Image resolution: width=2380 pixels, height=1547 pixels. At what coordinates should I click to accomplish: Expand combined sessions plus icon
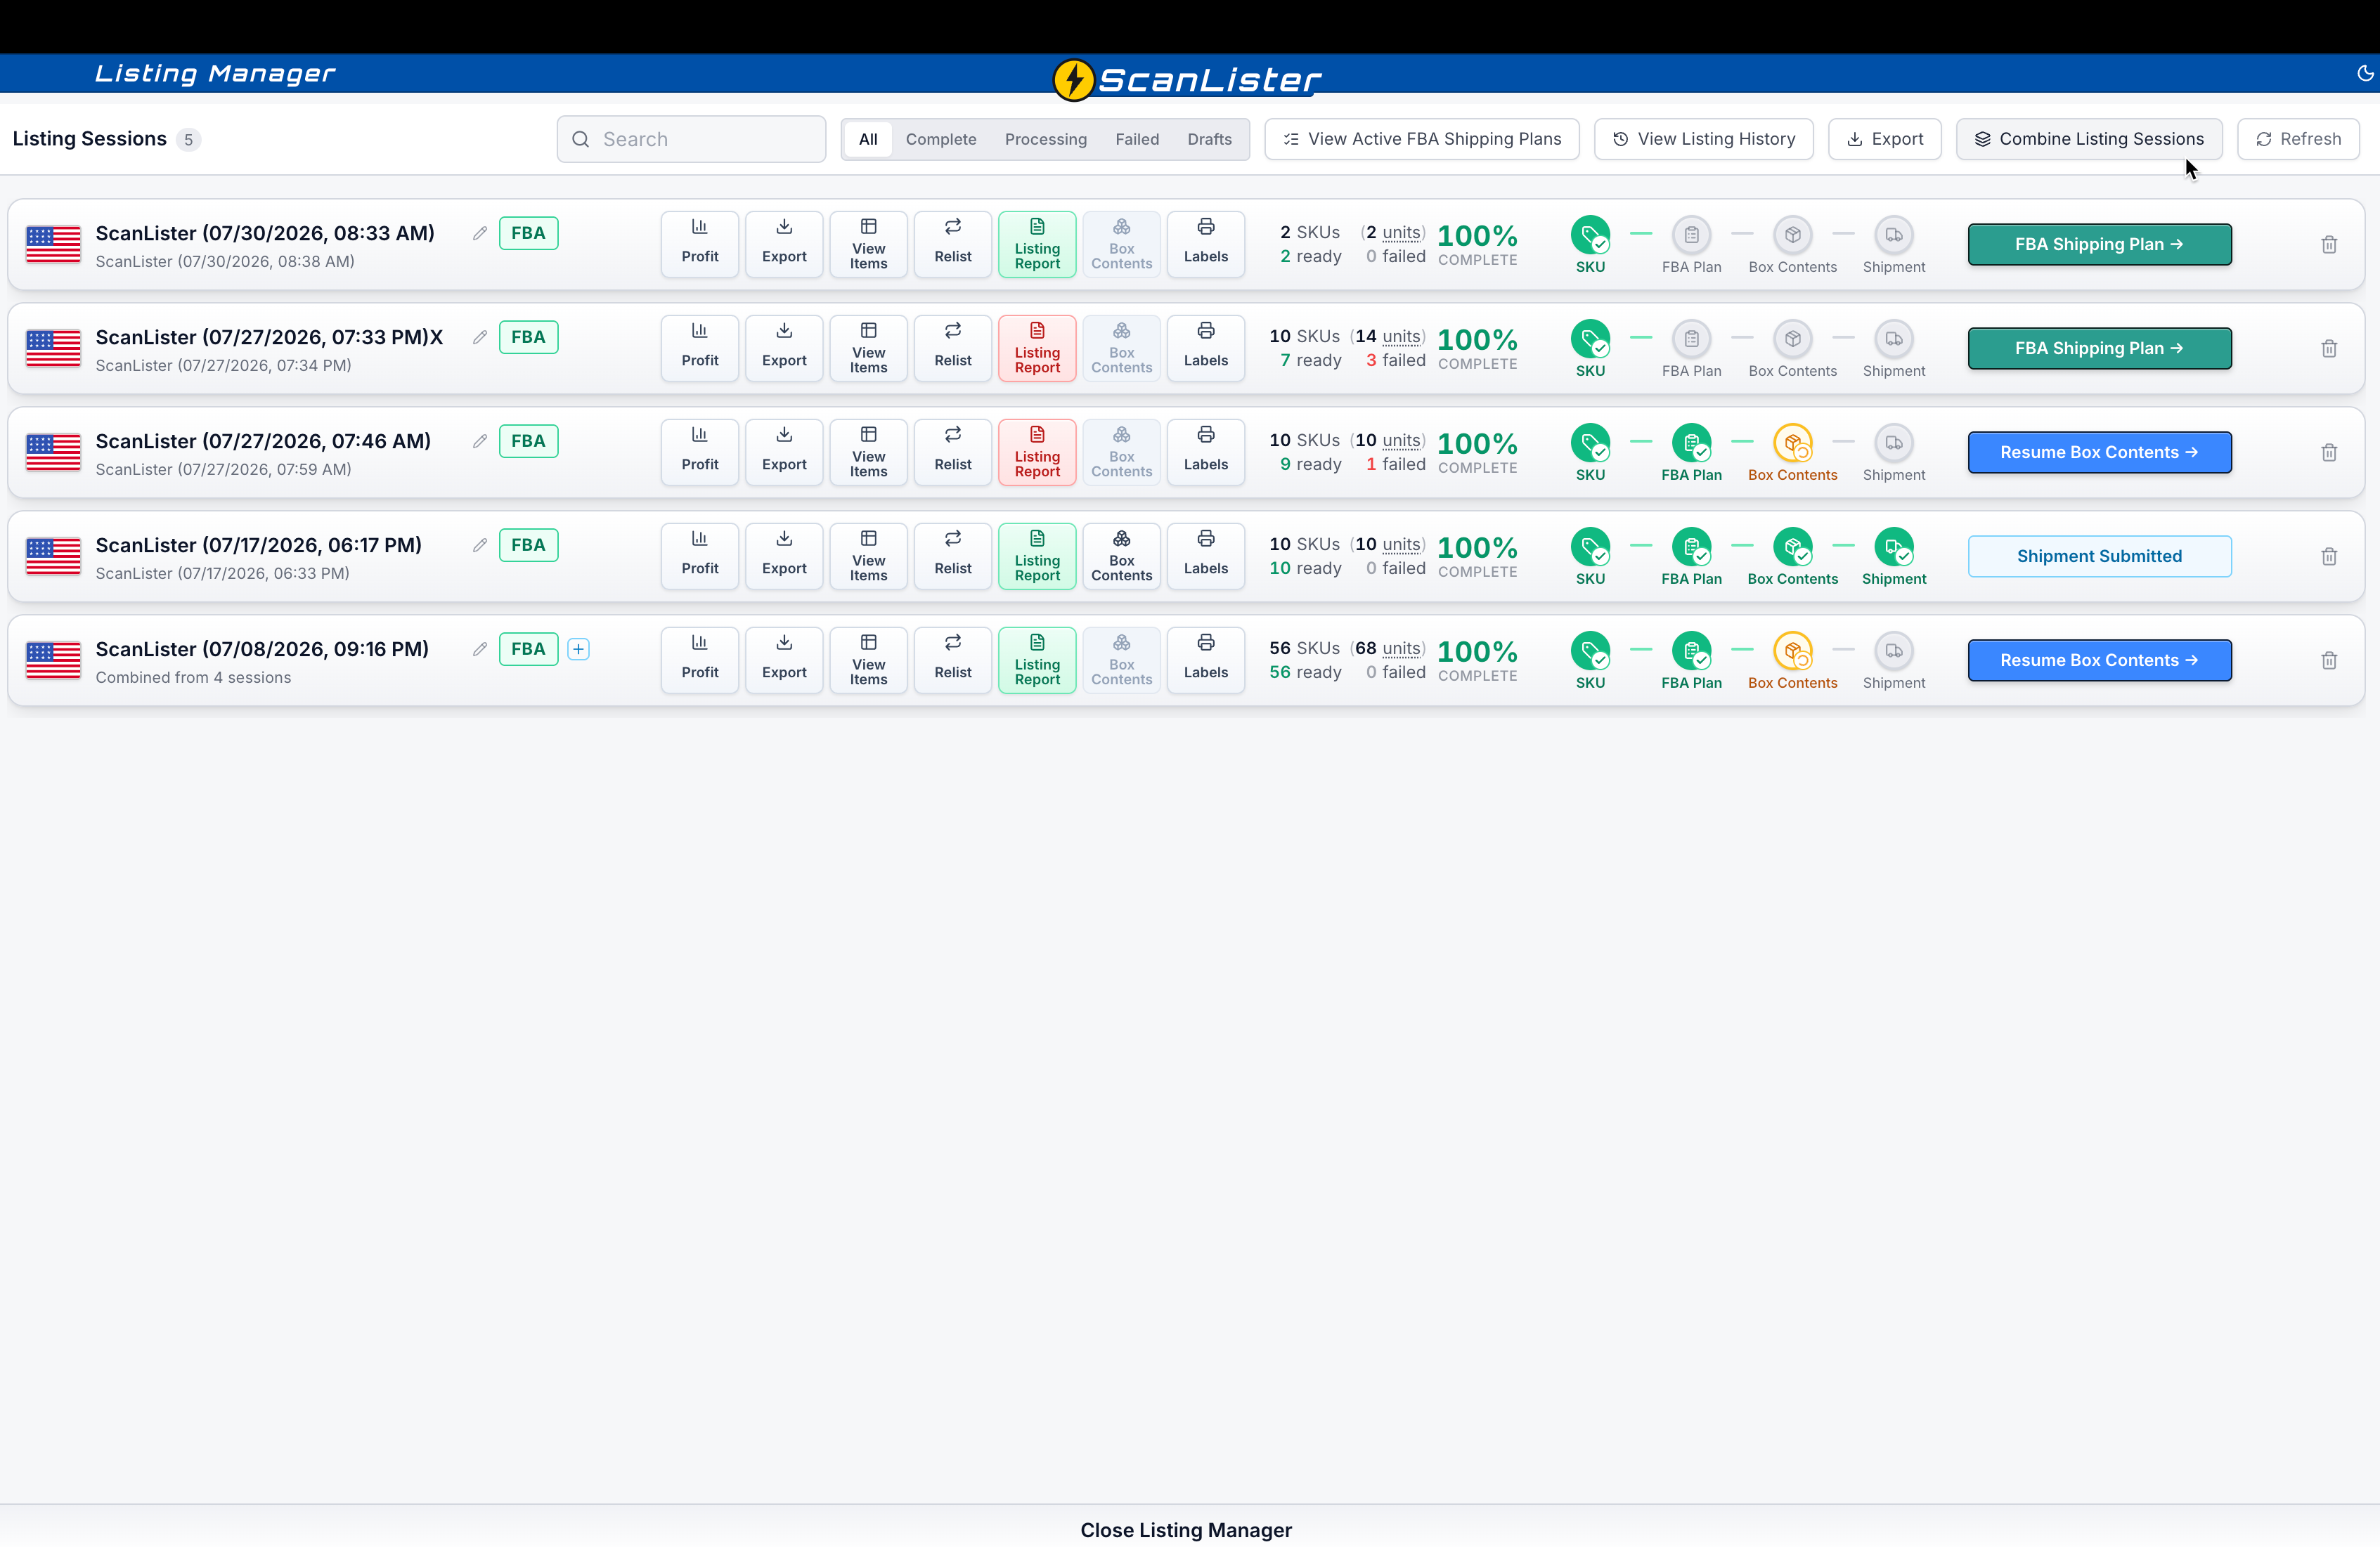pos(578,648)
